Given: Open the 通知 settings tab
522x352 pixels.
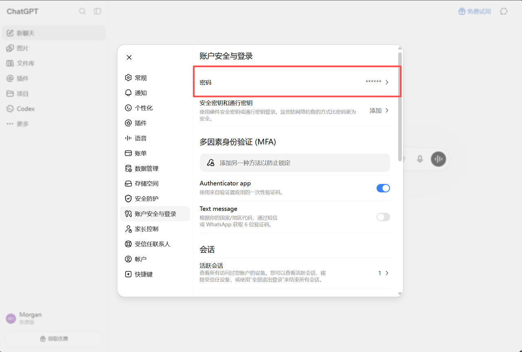Looking at the screenshot, I should pos(155,93).
